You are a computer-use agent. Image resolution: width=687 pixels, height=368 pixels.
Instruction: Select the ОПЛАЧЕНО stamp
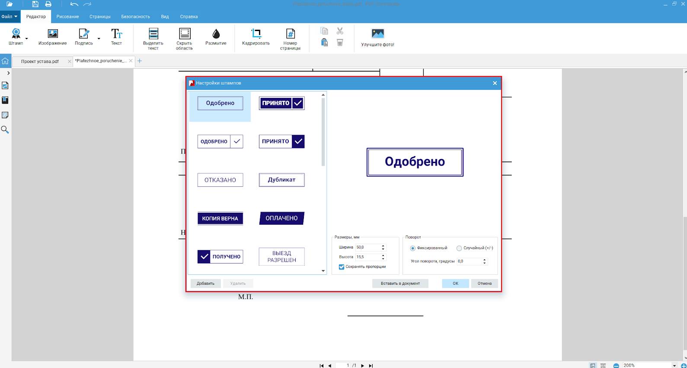click(x=282, y=218)
